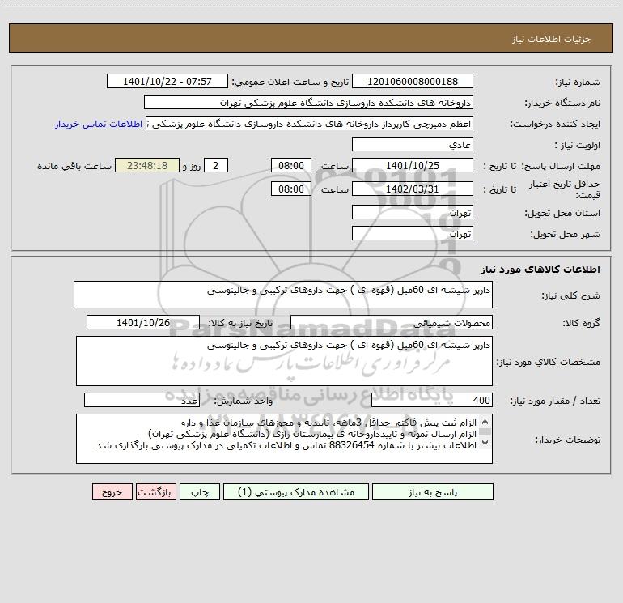The image size is (623, 603).
Task: Click تاریخ و ساعت اعلان عمومی label
Action: point(290,83)
